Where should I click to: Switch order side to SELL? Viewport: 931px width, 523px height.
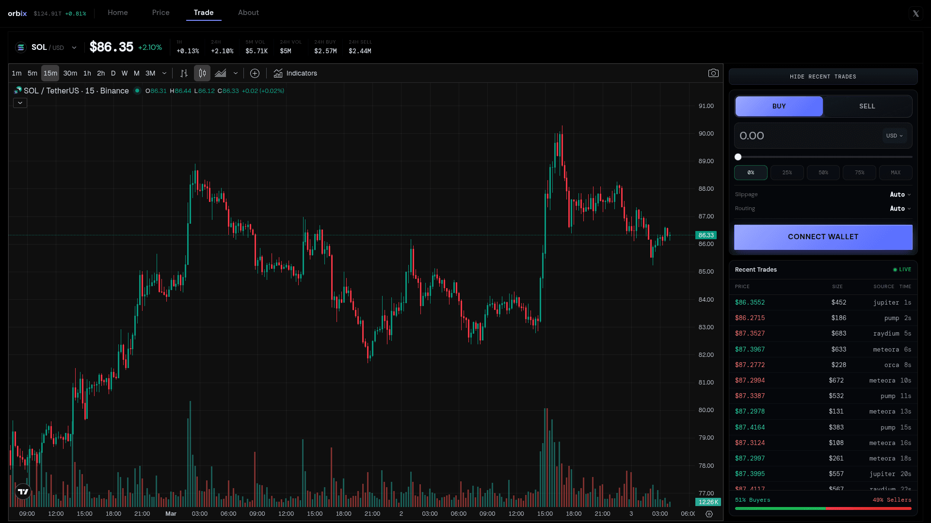pos(867,106)
